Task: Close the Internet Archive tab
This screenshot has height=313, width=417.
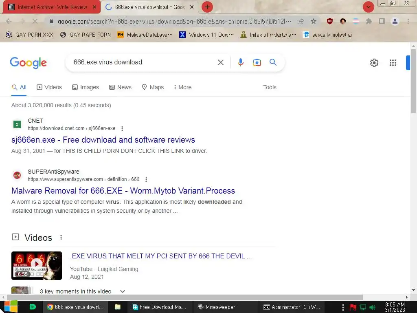Action: [94, 7]
